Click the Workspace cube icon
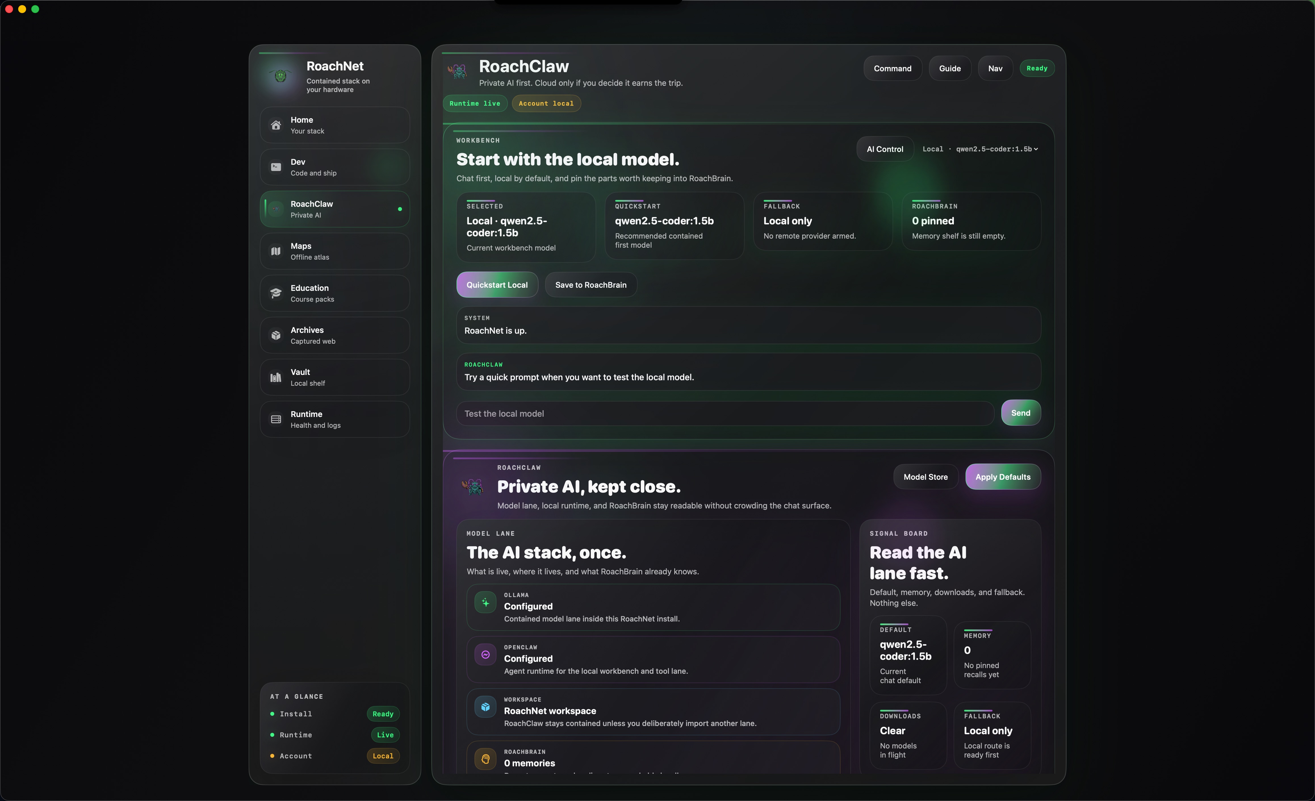The image size is (1315, 801). [x=485, y=707]
